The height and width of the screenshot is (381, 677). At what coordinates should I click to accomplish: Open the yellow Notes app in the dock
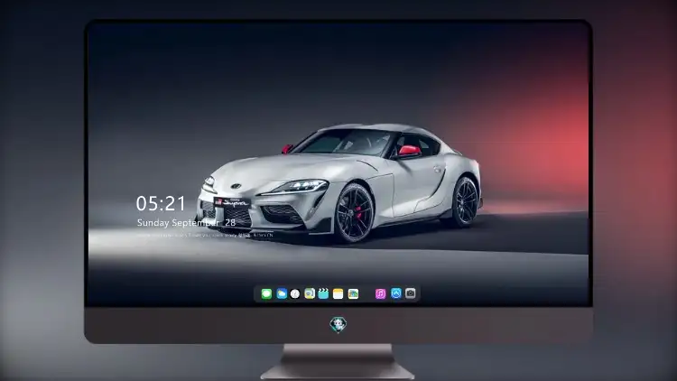(x=338, y=293)
